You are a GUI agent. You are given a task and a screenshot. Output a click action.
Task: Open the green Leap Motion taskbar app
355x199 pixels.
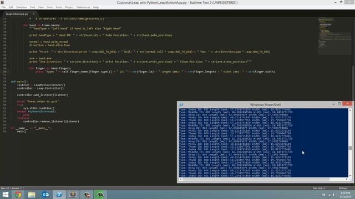(100, 195)
